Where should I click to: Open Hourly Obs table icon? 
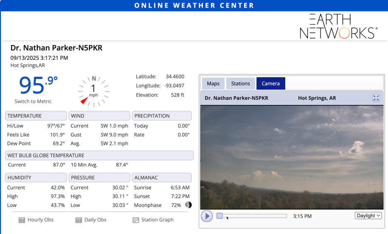coord(22,220)
